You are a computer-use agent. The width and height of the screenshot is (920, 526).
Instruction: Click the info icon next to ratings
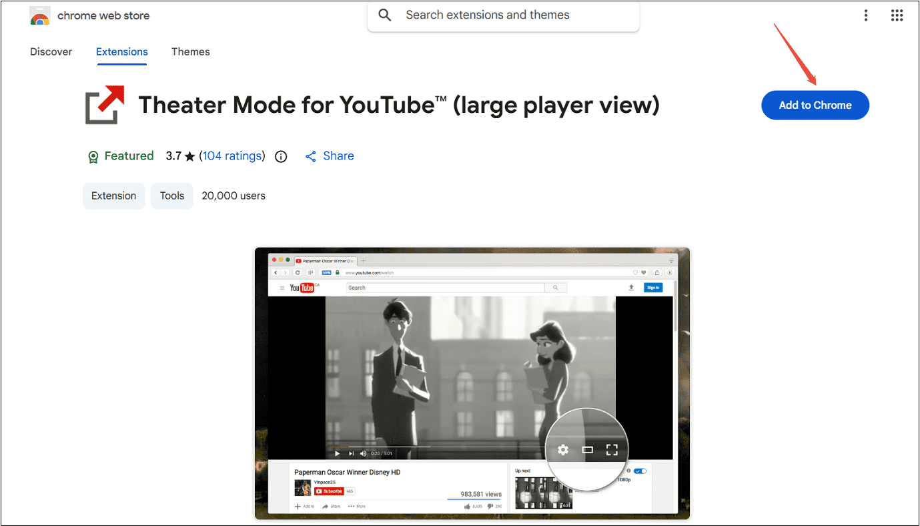[280, 156]
